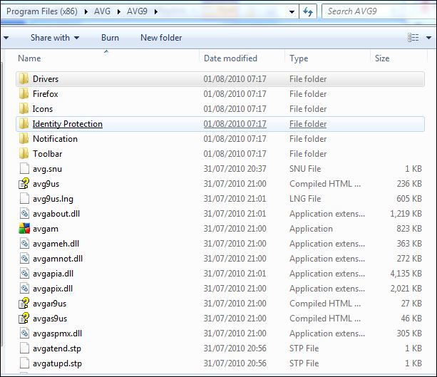Click the avgatupd.stp file icon
Viewport: 437px width, 377px height.
tap(24, 363)
